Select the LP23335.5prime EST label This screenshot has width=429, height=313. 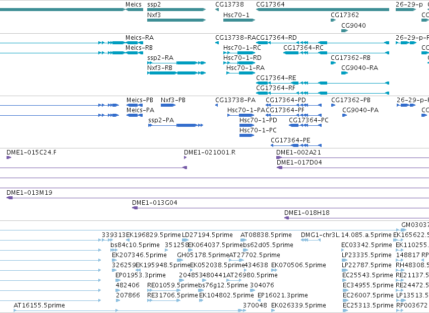[366, 255]
